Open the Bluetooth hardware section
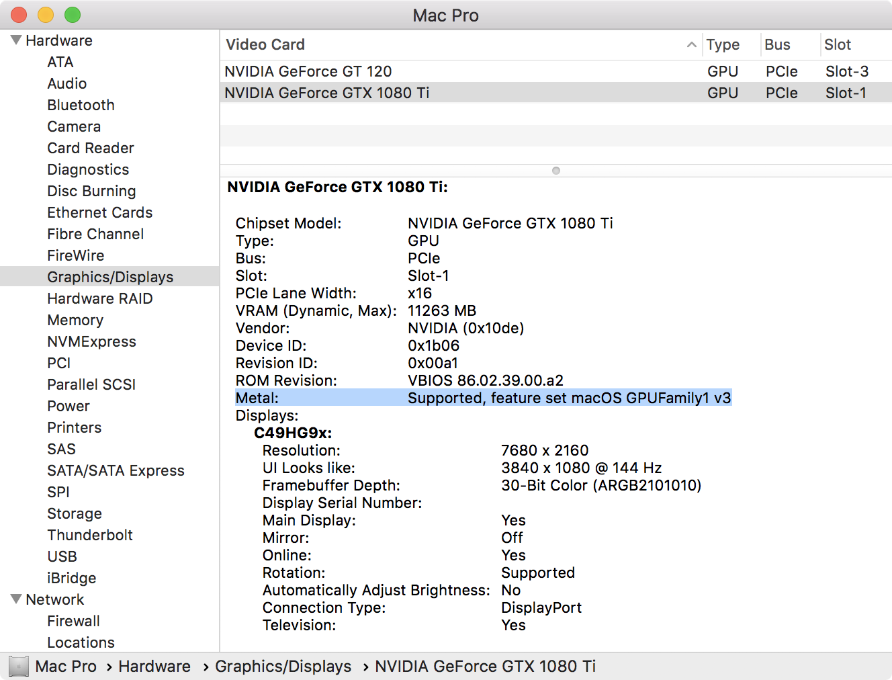892x680 pixels. [x=81, y=105]
